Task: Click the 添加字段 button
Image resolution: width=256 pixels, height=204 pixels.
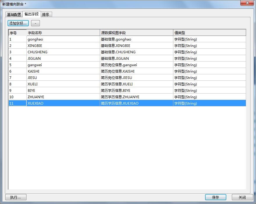Action: 18,23
